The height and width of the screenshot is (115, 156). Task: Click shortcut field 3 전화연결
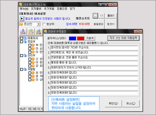94,58
